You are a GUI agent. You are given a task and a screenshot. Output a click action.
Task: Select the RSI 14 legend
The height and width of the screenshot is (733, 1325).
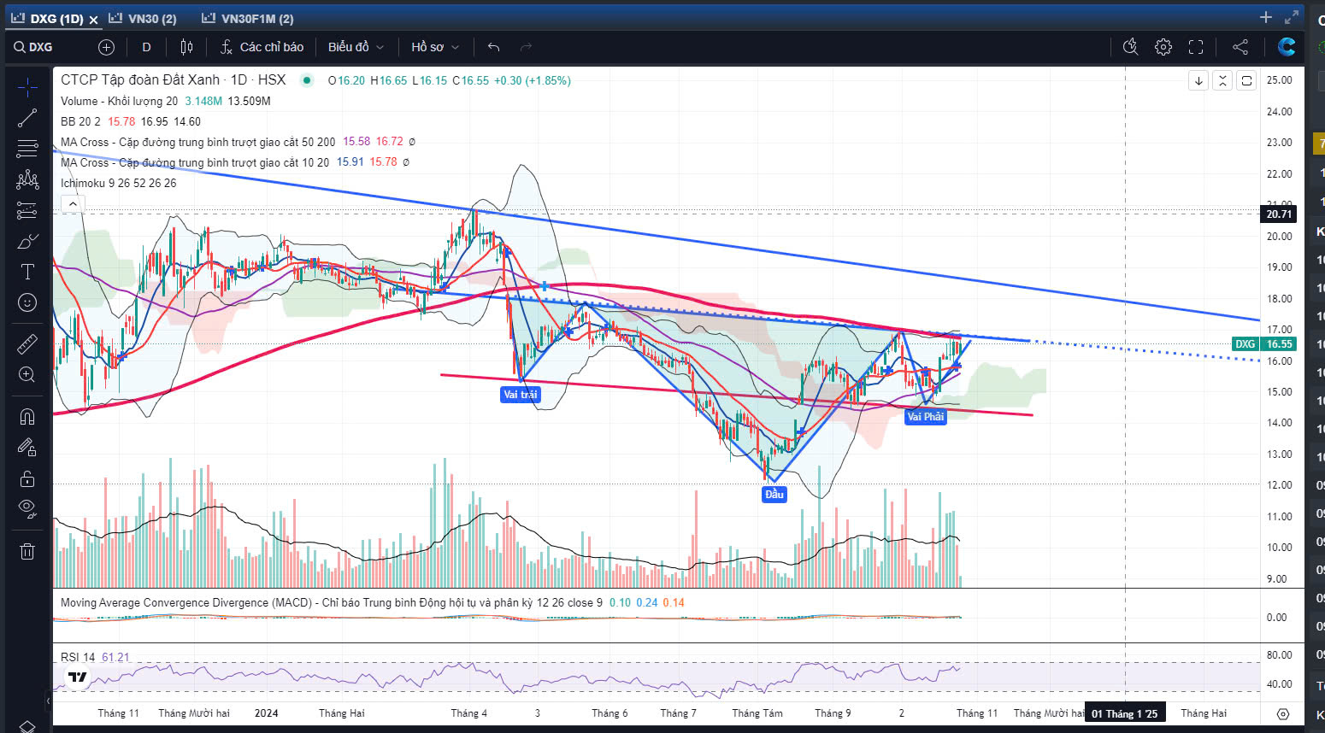pyautogui.click(x=78, y=657)
